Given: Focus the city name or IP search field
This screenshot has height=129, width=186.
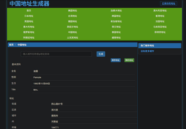Looking at the screenshot, I should coord(56,54).
